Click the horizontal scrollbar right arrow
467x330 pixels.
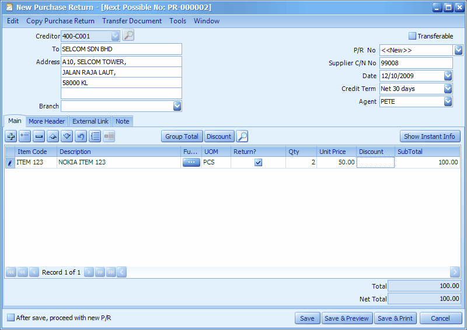point(455,272)
